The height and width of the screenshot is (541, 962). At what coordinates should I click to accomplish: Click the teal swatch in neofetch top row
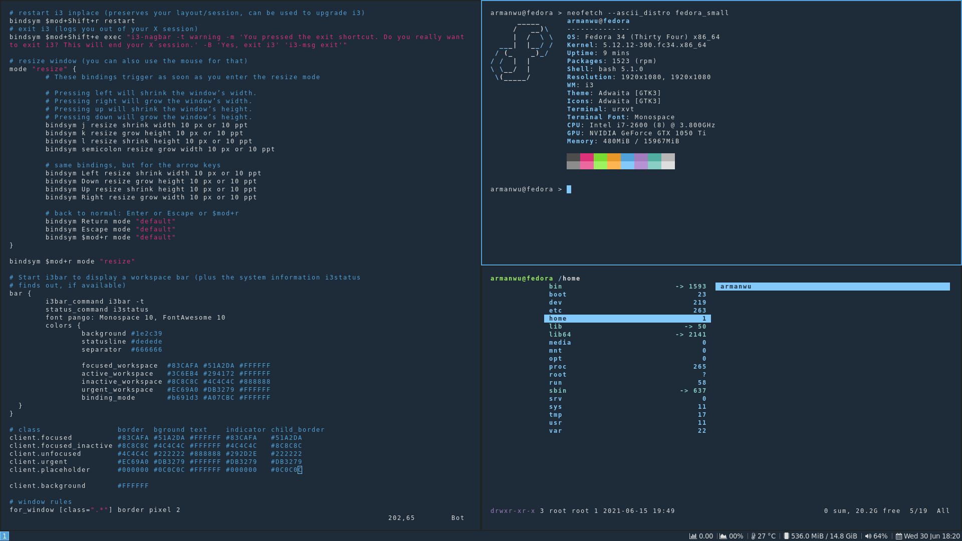tap(654, 157)
